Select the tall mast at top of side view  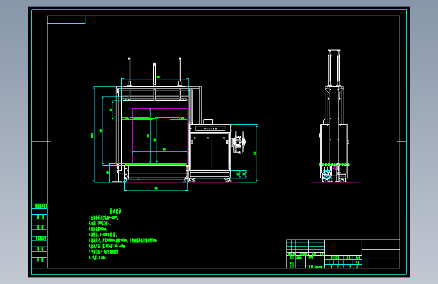tap(334, 68)
